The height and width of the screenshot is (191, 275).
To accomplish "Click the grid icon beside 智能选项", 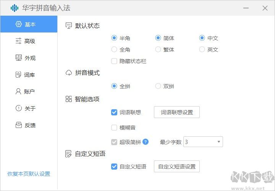I will (69, 99).
